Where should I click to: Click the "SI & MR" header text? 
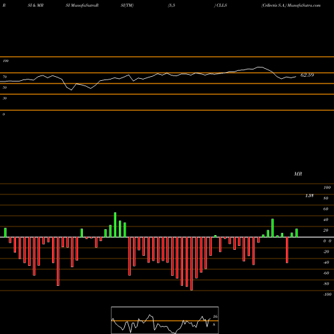[x=35, y=5]
